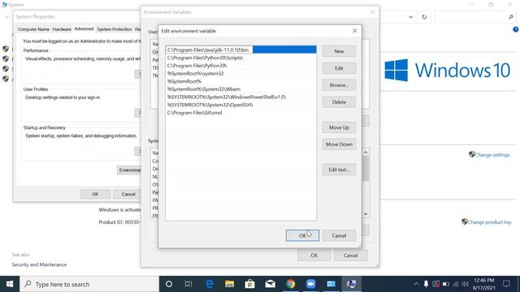Viewport: 520px width, 292px height.
Task: Confirm with OK in Edit environment variable dialog
Action: (302, 235)
